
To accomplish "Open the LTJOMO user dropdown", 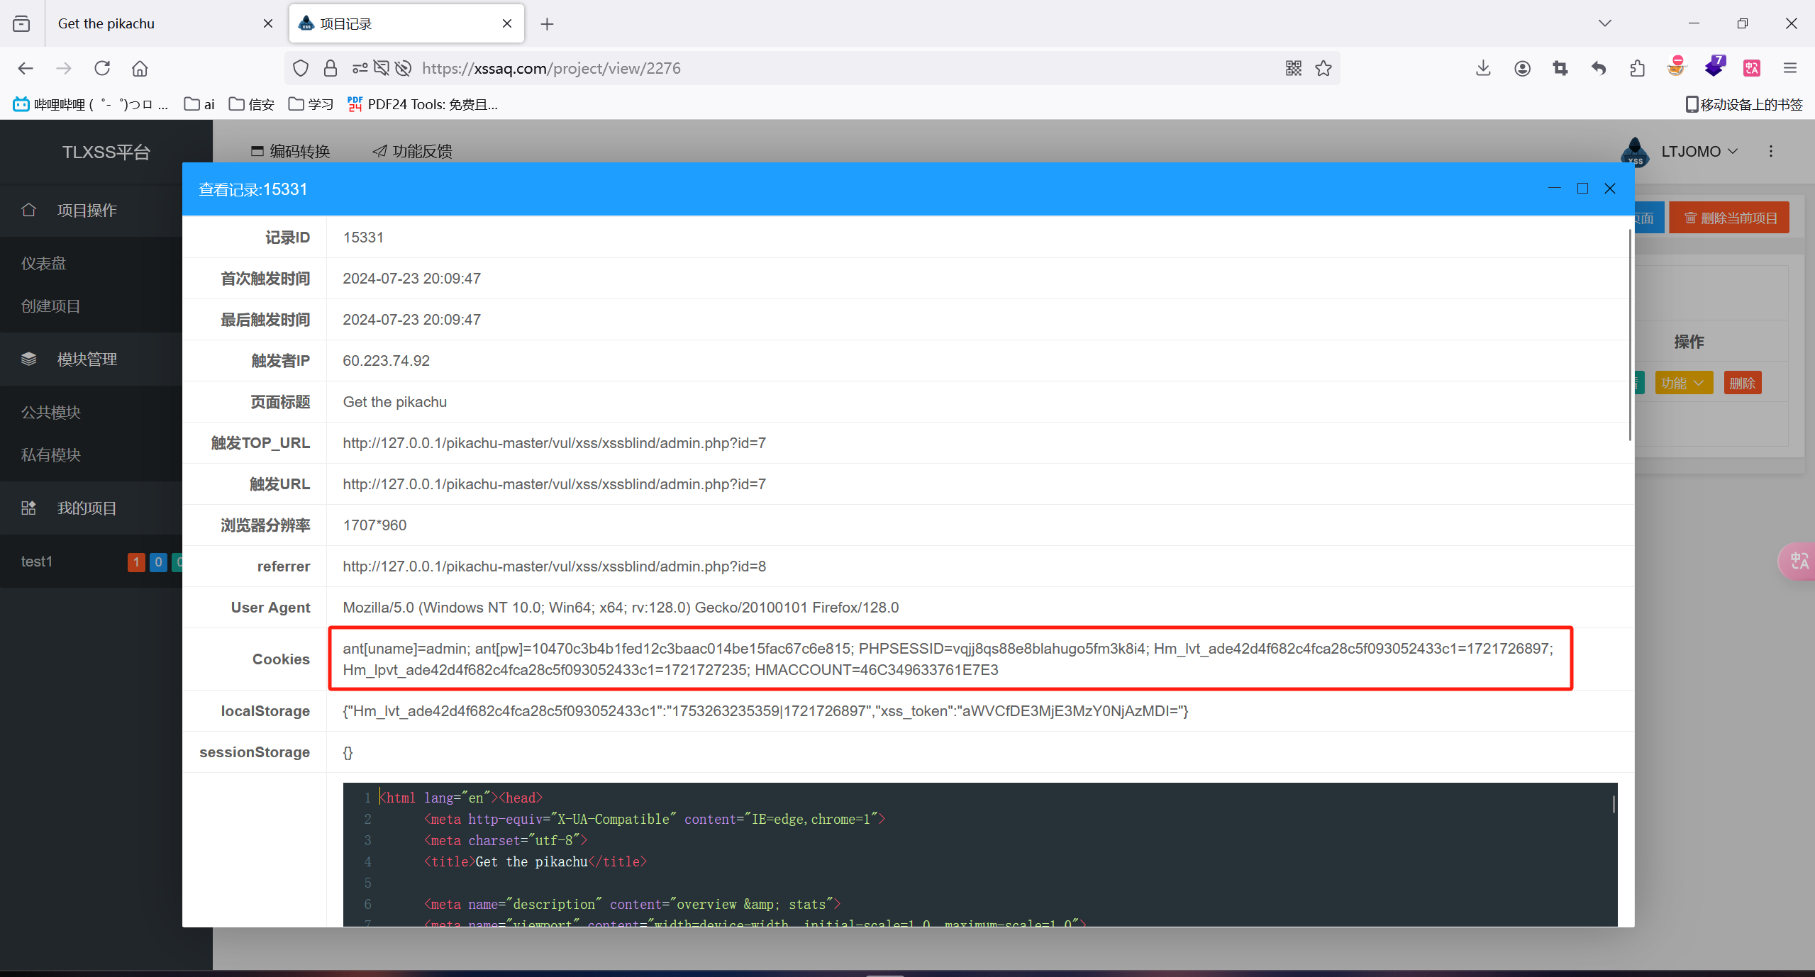I will [x=1699, y=151].
